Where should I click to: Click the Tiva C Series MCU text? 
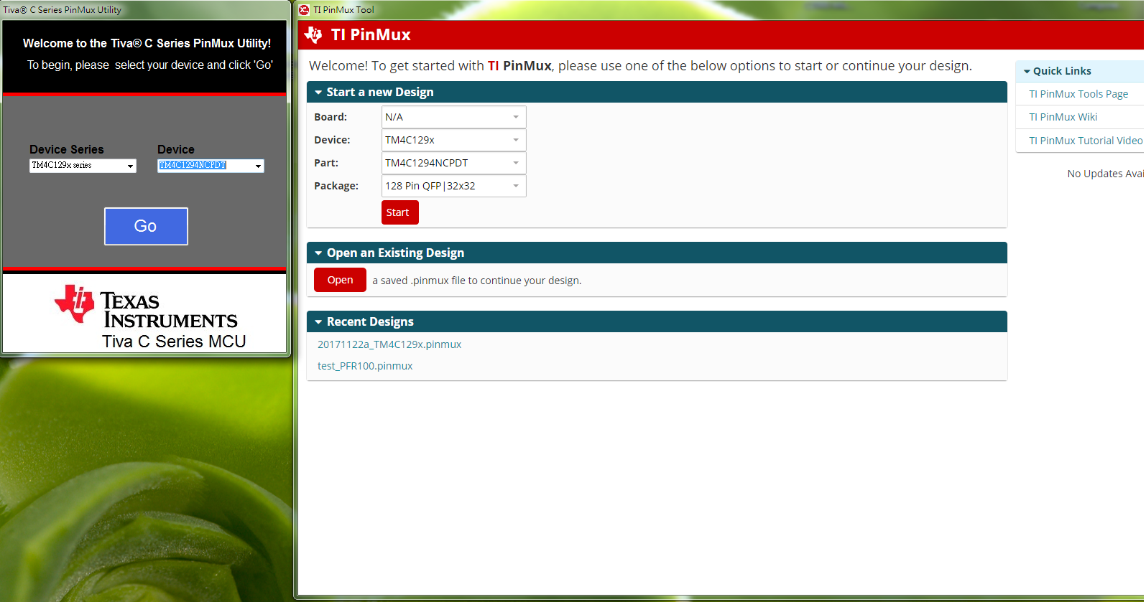point(174,342)
